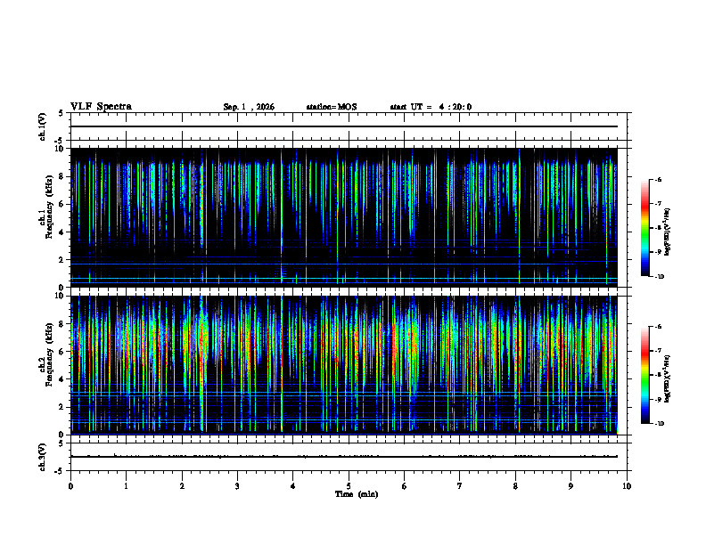706x545 pixels.
Task: Click the ch.1(V) waveform trace line
Action: 343,126
